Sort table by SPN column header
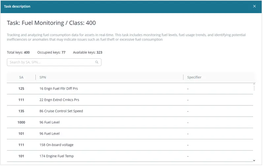Screen dimensions: 263x166 (43, 77)
